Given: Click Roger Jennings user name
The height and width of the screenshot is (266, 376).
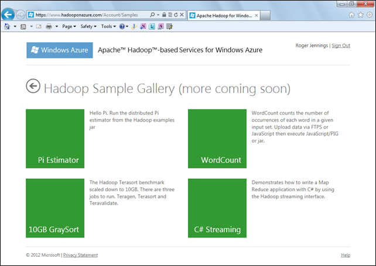Looking at the screenshot, I should click(x=312, y=46).
